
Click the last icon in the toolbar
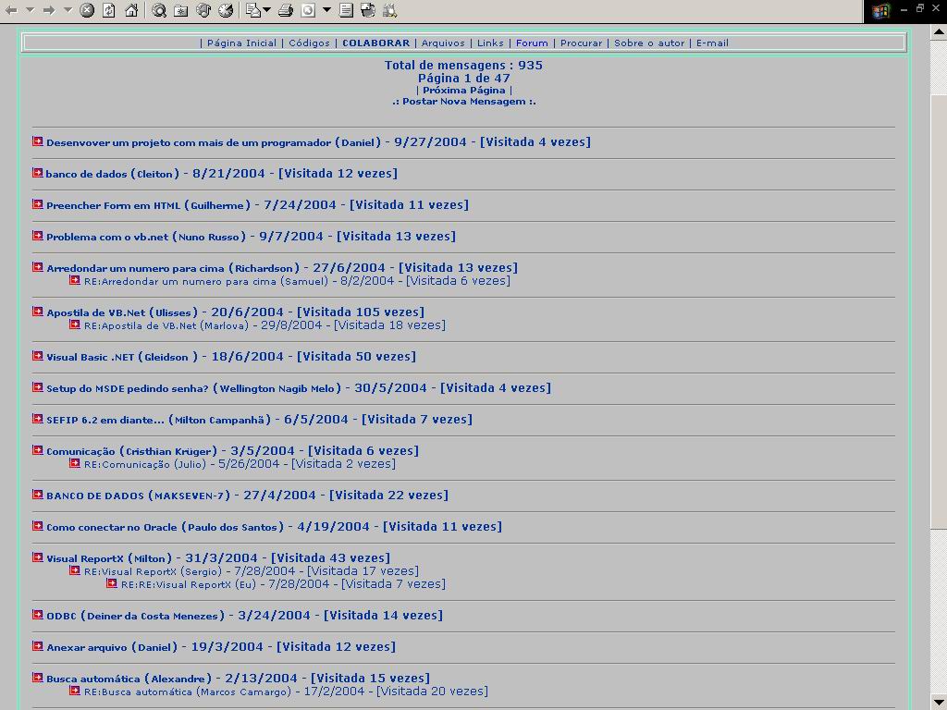[x=390, y=10]
